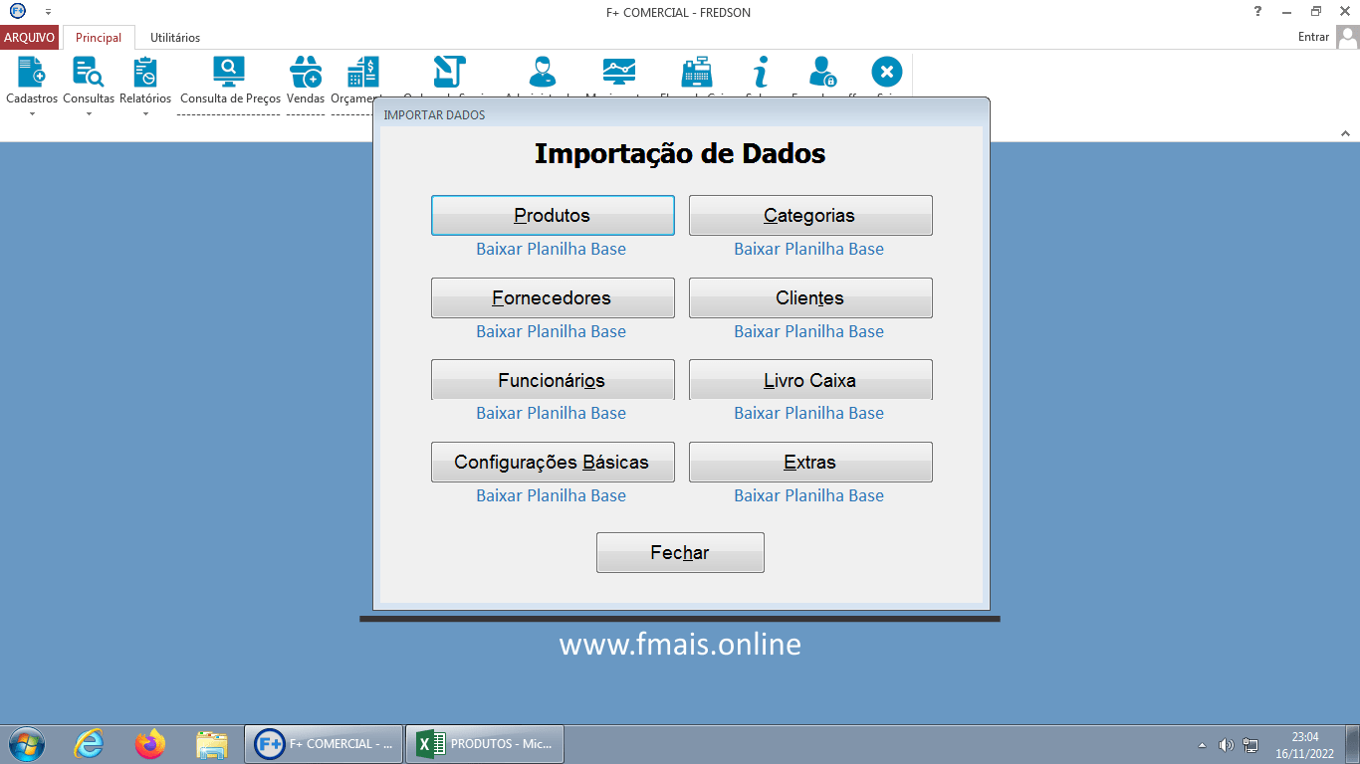
Task: Click the Livro Caixa import button
Action: 810,380
